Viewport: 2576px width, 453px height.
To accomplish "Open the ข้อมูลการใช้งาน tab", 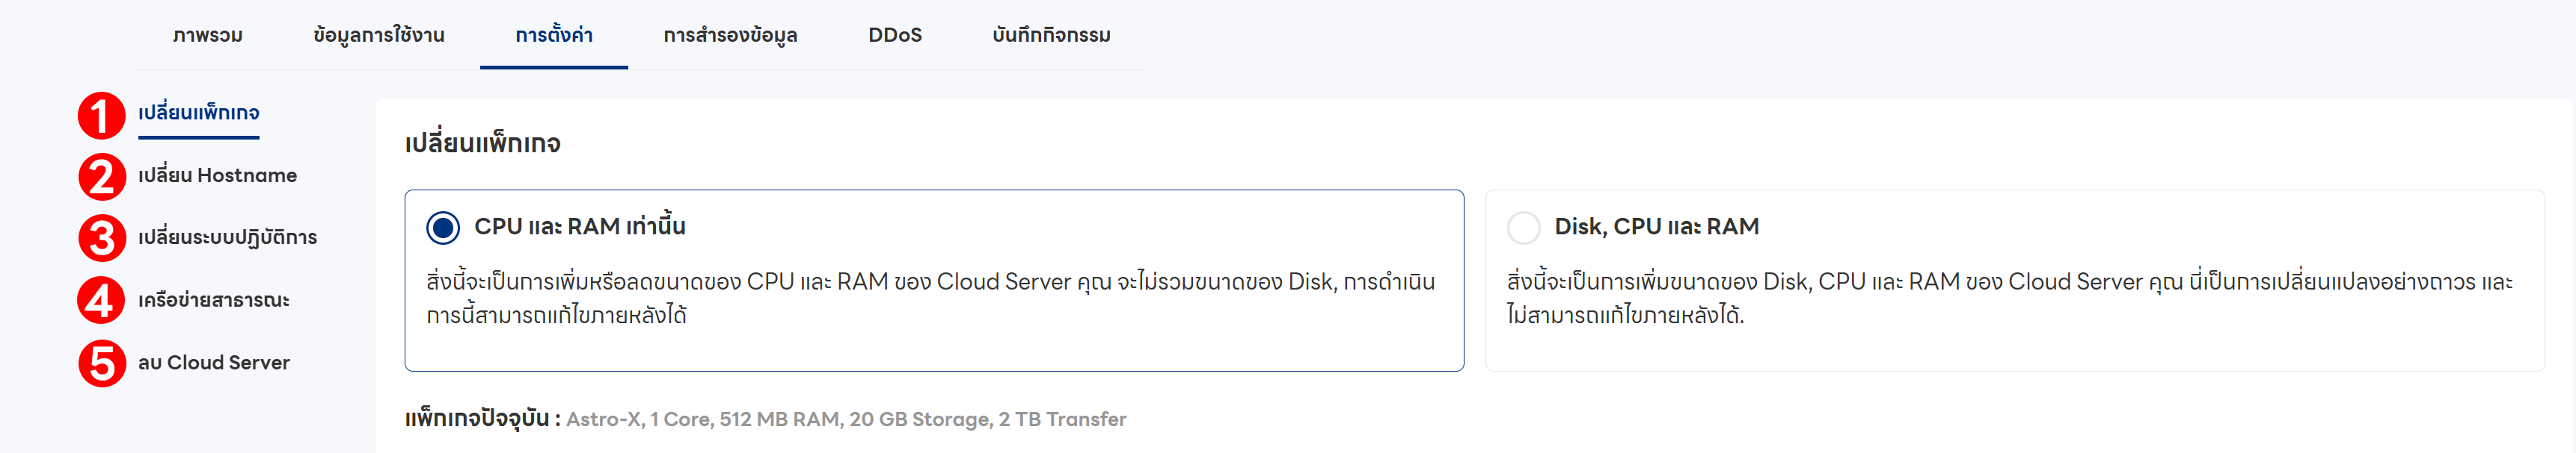I will (379, 35).
